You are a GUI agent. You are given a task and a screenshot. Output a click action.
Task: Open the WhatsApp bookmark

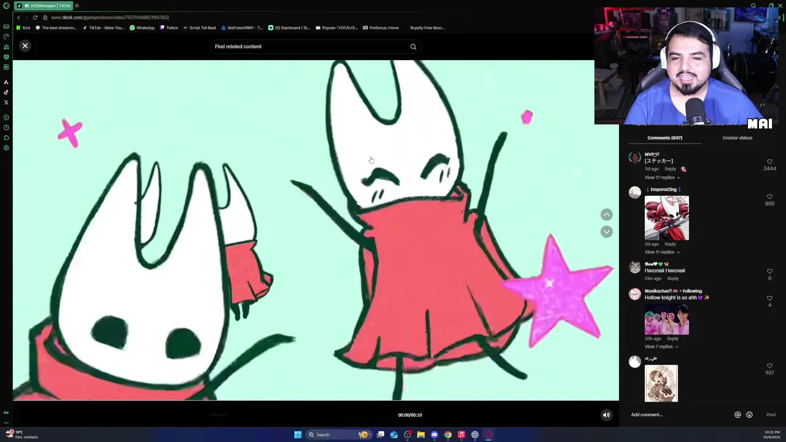[x=142, y=28]
